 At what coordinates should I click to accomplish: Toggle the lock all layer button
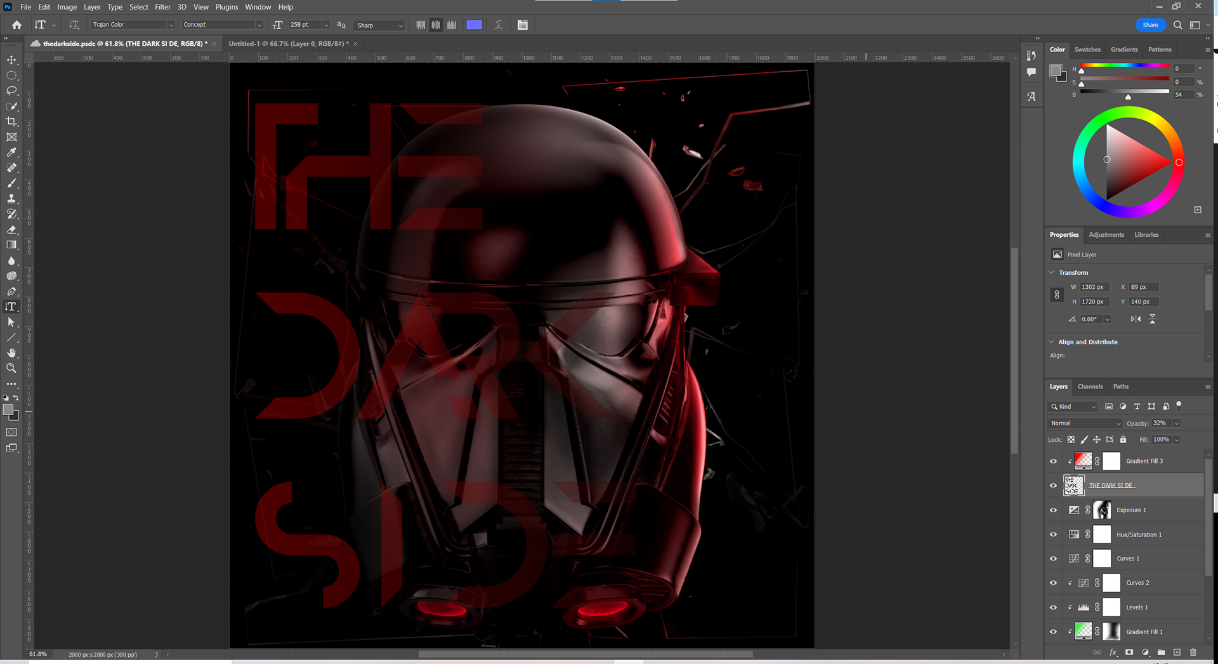click(x=1123, y=439)
